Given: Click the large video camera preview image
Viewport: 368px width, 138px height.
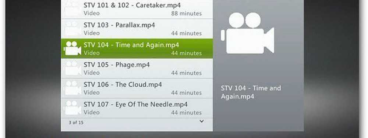Looking at the screenshot, I should click(248, 33).
